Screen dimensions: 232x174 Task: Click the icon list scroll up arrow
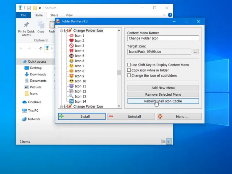119,30
